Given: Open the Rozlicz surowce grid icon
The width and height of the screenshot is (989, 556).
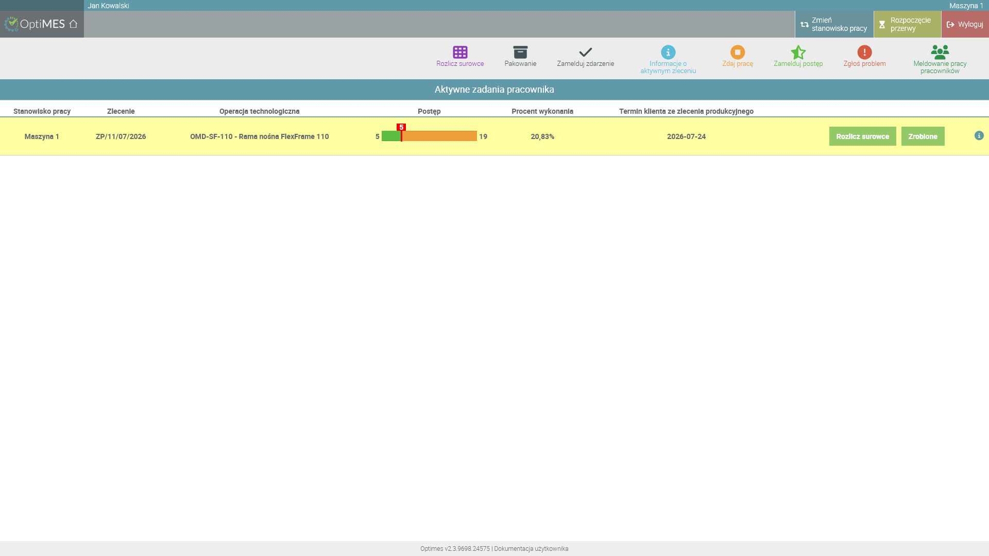Looking at the screenshot, I should pos(460,52).
